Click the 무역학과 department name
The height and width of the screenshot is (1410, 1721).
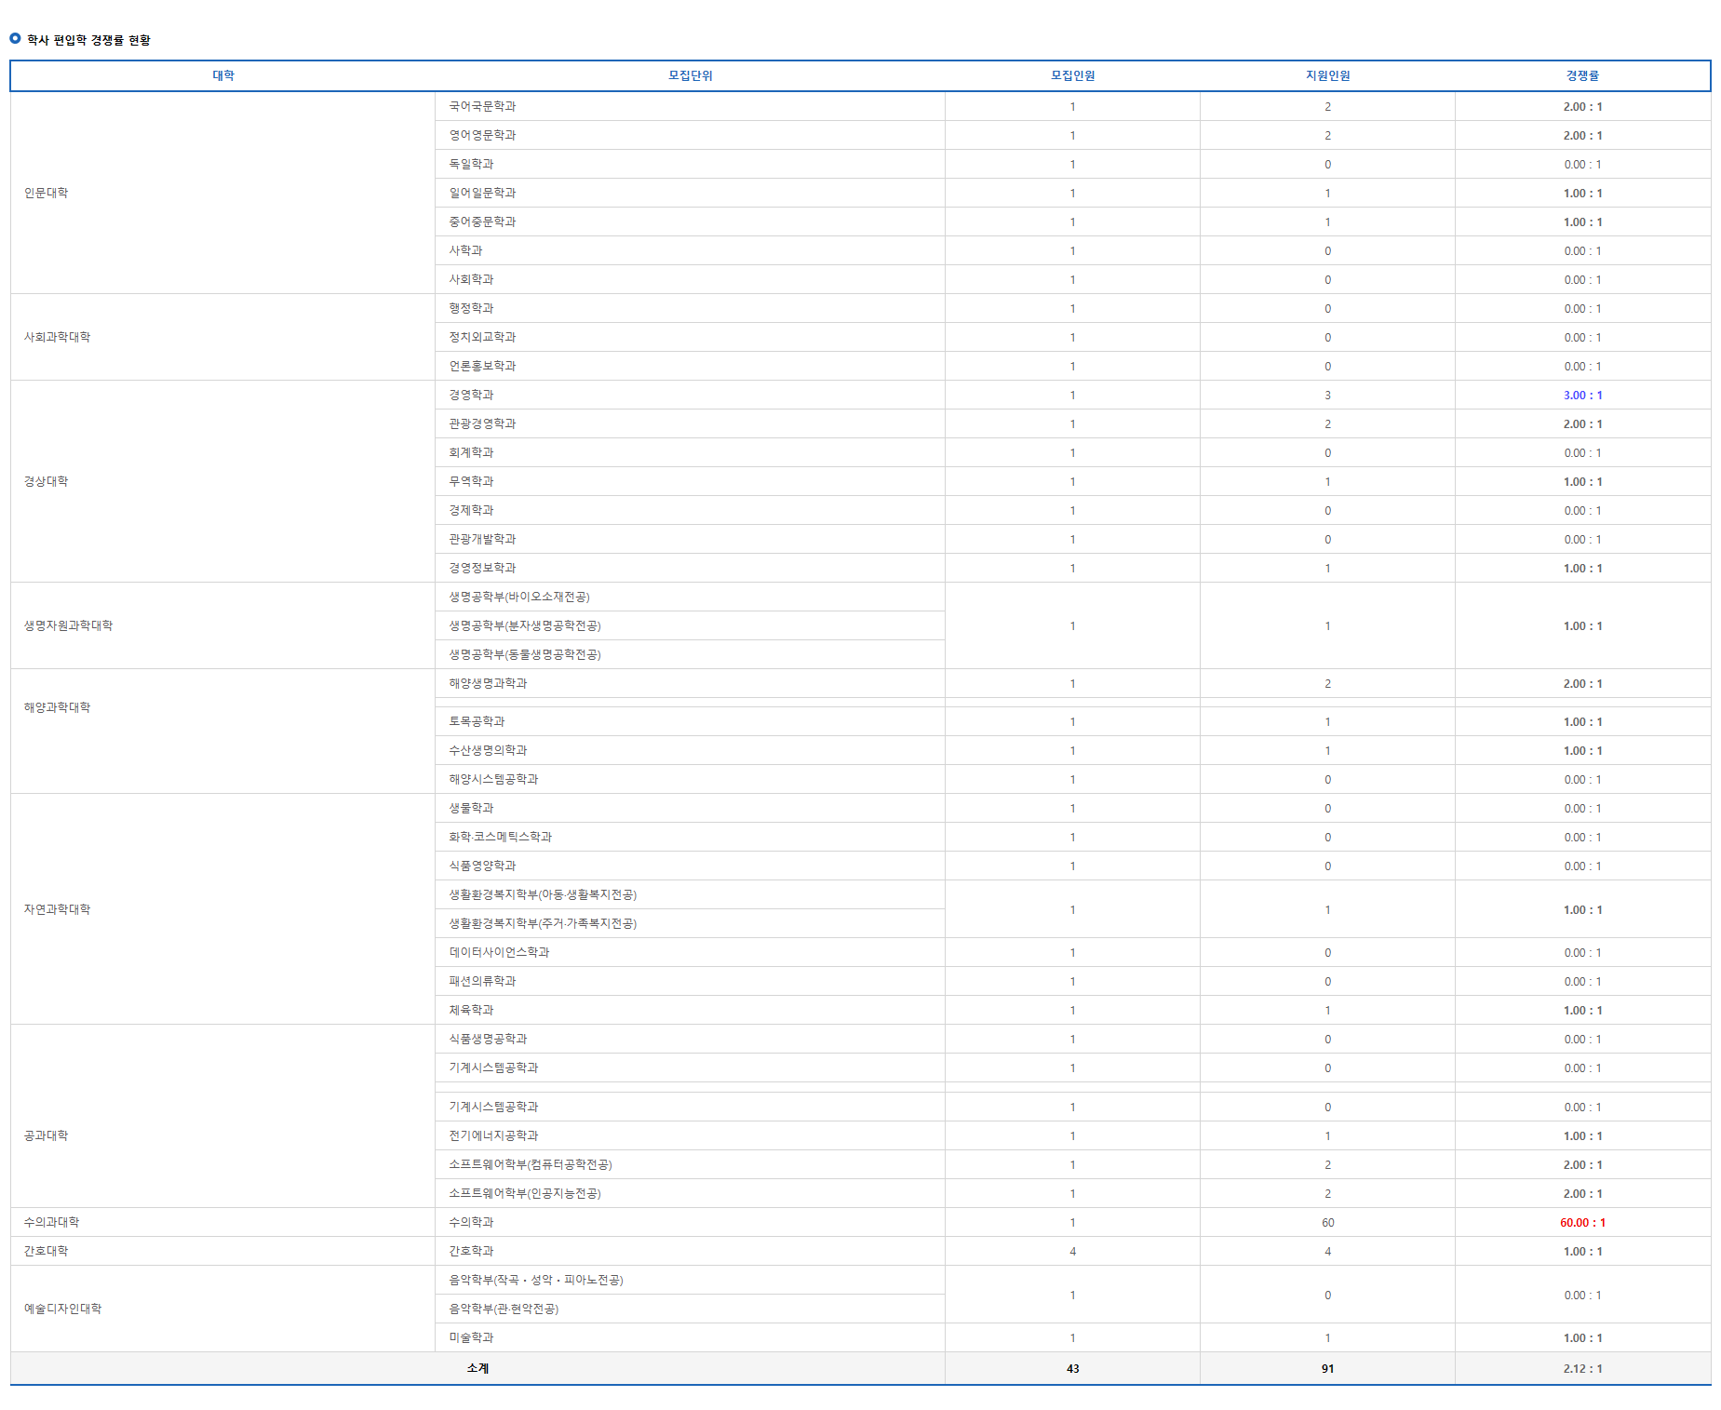pos(471,481)
